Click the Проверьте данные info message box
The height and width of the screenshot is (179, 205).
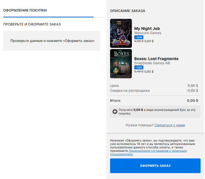(x=52, y=41)
